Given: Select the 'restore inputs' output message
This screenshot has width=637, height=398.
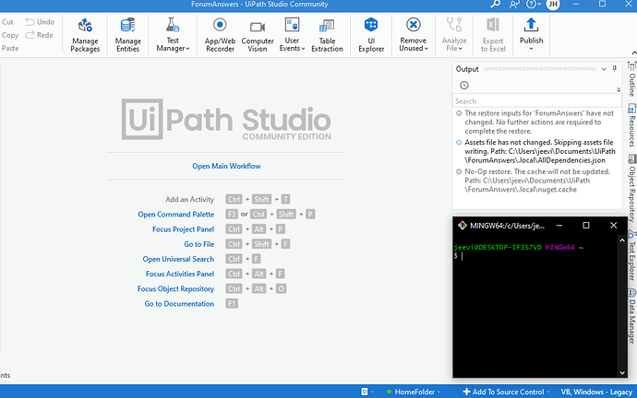Looking at the screenshot, I should tap(537, 122).
